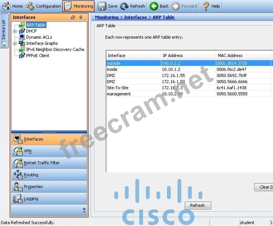The height and width of the screenshot is (226, 273).
Task: Expand the DHCP tree node
Action: (x=15, y=31)
